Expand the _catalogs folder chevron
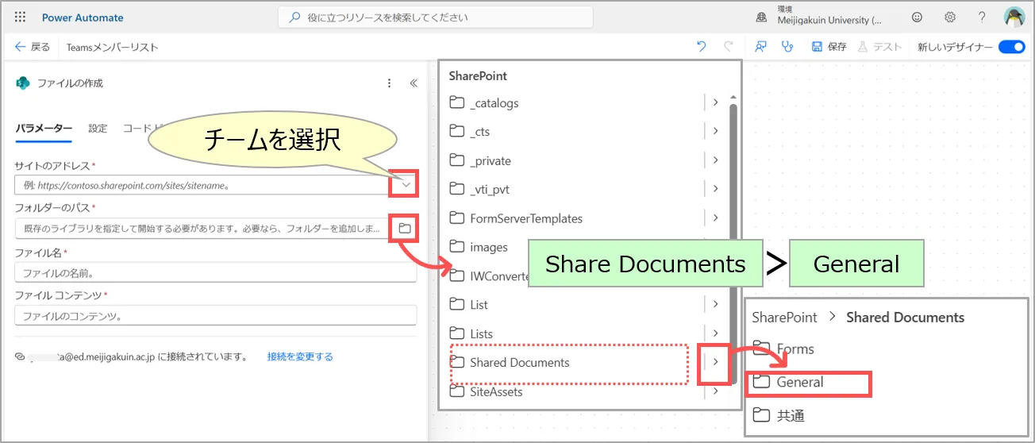 point(715,102)
